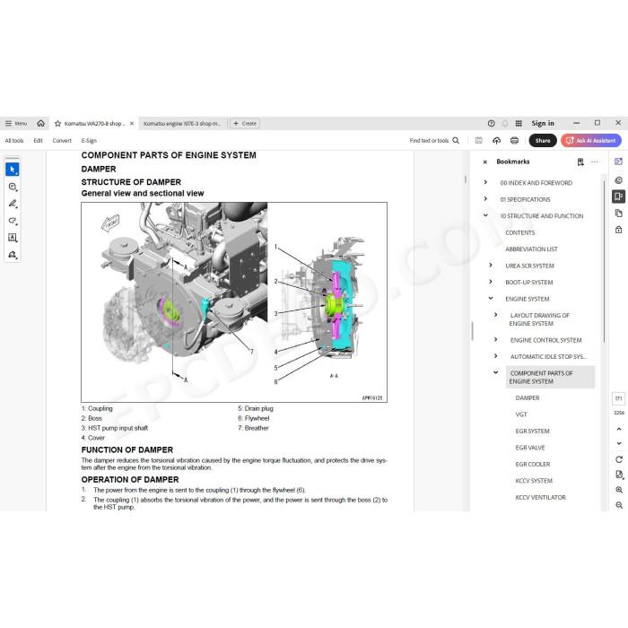Open the AI assistant panel icon in right rail
628x628 pixels.
619,161
